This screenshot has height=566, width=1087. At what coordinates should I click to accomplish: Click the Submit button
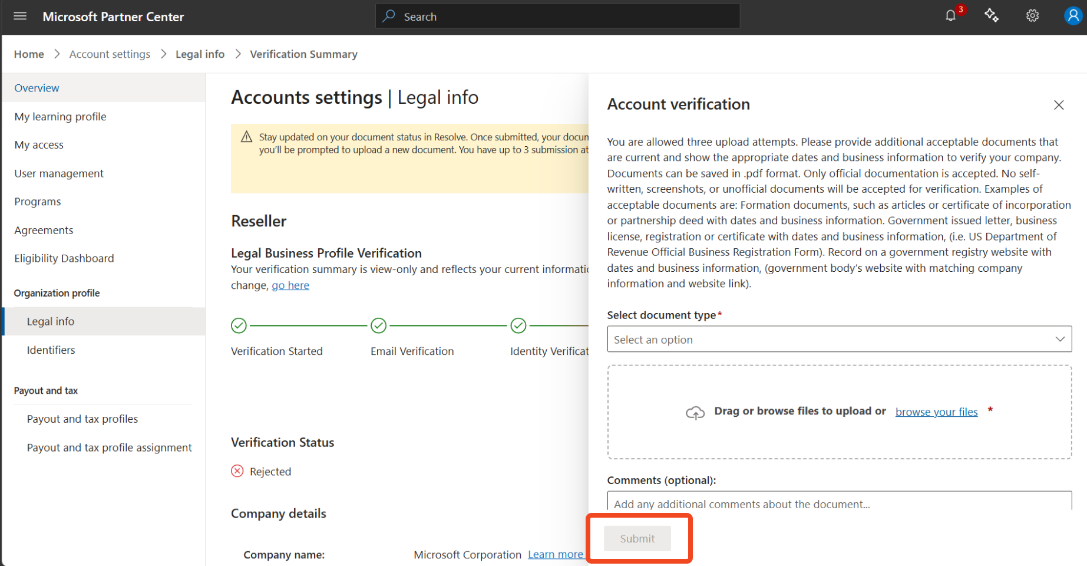pyautogui.click(x=637, y=538)
